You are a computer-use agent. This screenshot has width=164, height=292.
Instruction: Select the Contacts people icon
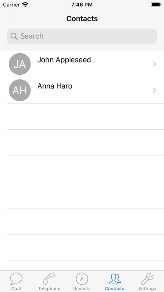point(115,279)
